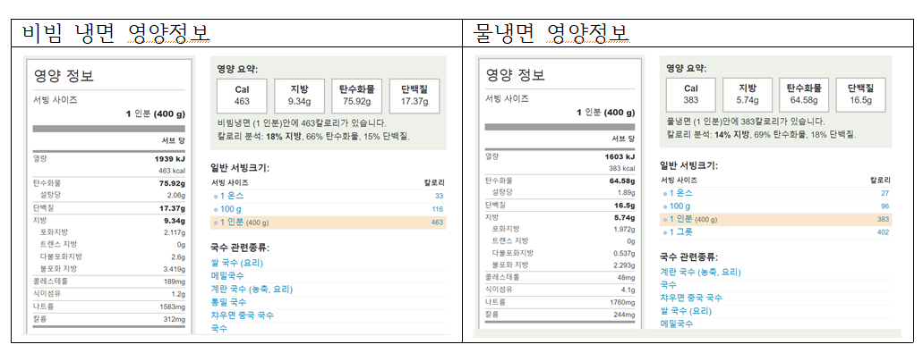
Task: Click the 지방 9.34g summary box
Action: click(x=300, y=96)
